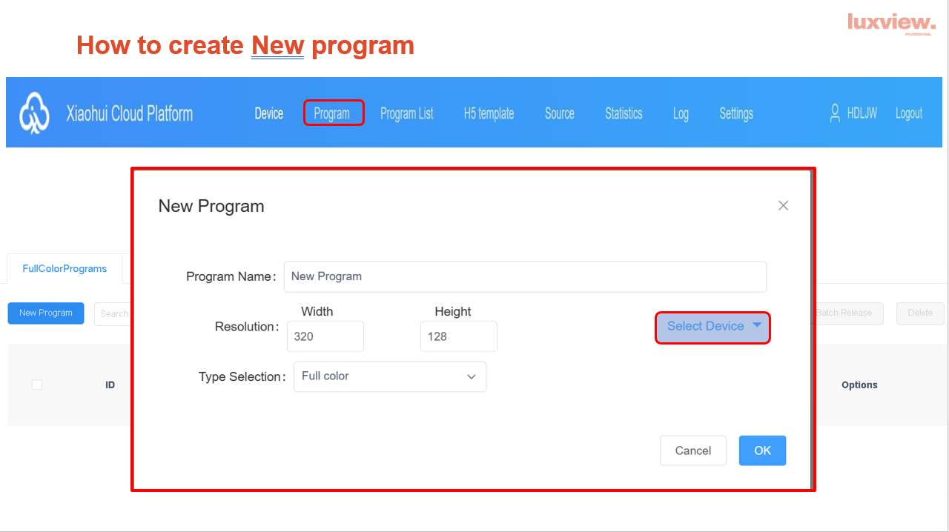Open the Program menu tab
The width and height of the screenshot is (949, 532).
[332, 113]
